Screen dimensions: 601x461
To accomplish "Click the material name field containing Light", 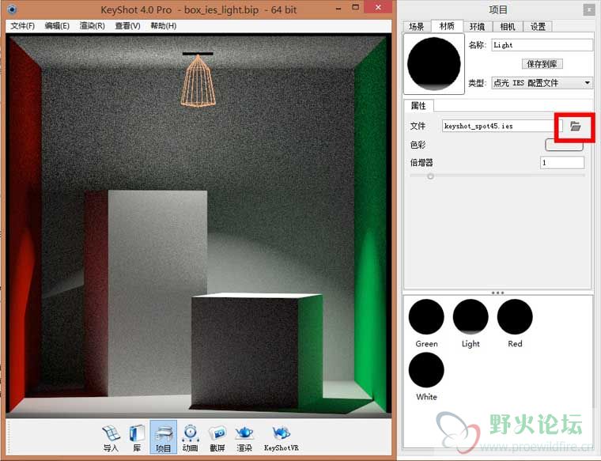I will pyautogui.click(x=542, y=45).
